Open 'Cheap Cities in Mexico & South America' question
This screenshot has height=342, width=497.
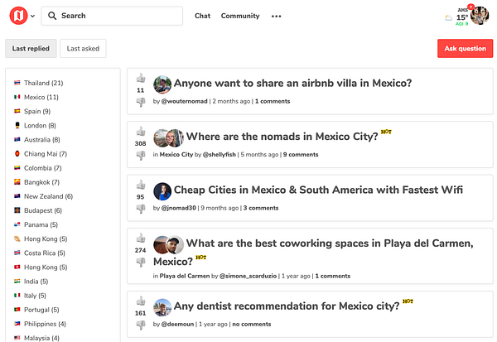(318, 190)
